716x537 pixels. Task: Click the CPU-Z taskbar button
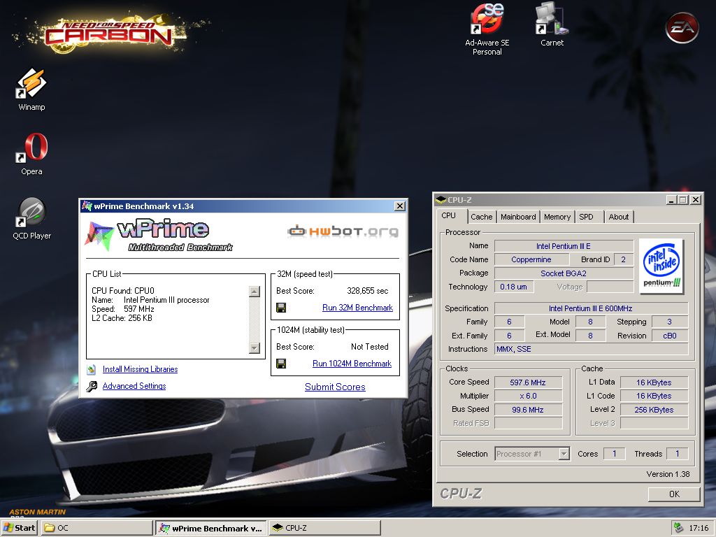click(324, 528)
